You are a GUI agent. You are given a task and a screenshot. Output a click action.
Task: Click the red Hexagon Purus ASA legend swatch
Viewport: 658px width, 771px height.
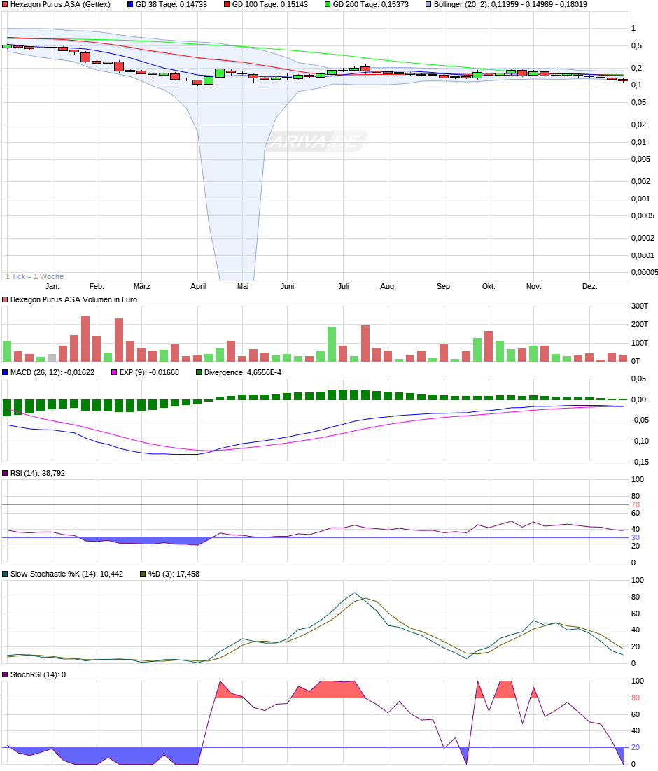click(x=5, y=4)
